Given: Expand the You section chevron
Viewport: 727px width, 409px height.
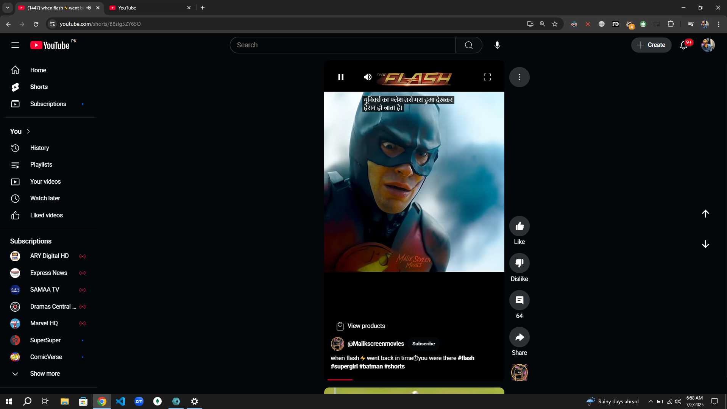Looking at the screenshot, I should coord(28,131).
